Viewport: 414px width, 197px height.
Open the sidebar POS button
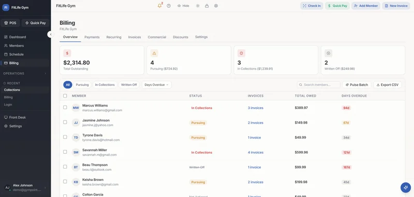[x=10, y=23]
